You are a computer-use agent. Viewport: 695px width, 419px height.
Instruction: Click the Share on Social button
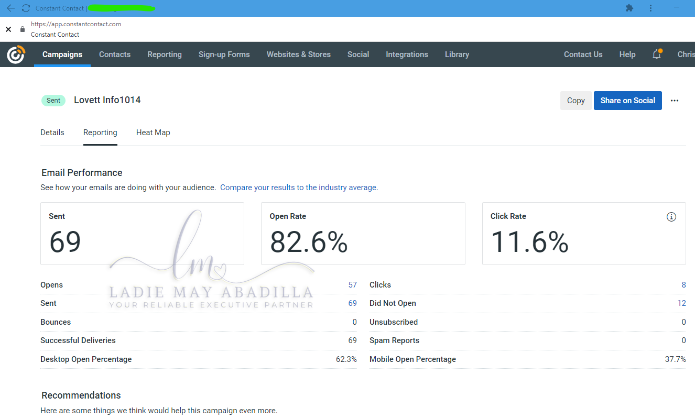coord(628,101)
